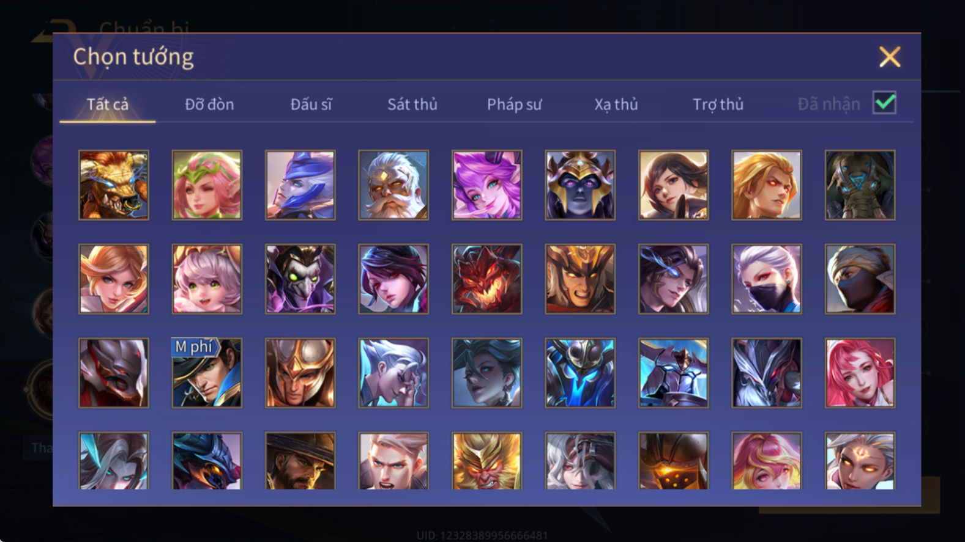Choose the white-bearded old man hero
965x542 pixels.
(393, 185)
